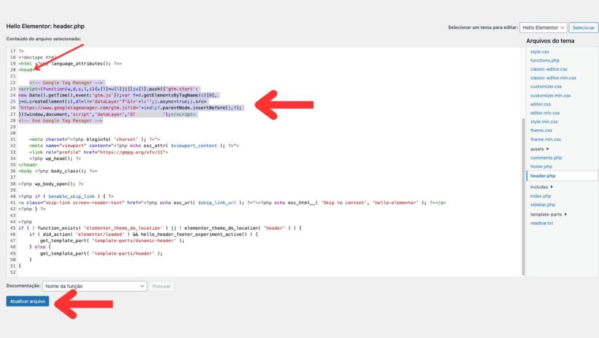
Task: Open sidebar.php file
Action: 542,205
